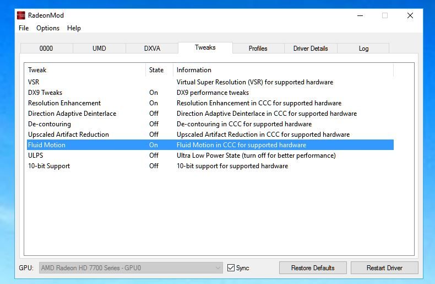Image resolution: width=435 pixels, height=284 pixels.
Task: Click the Restart Driver button
Action: pyautogui.click(x=384, y=267)
